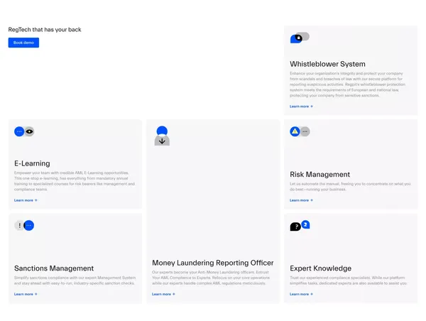426x321 pixels.
Task: Select the E-Learning heading
Action: point(32,163)
